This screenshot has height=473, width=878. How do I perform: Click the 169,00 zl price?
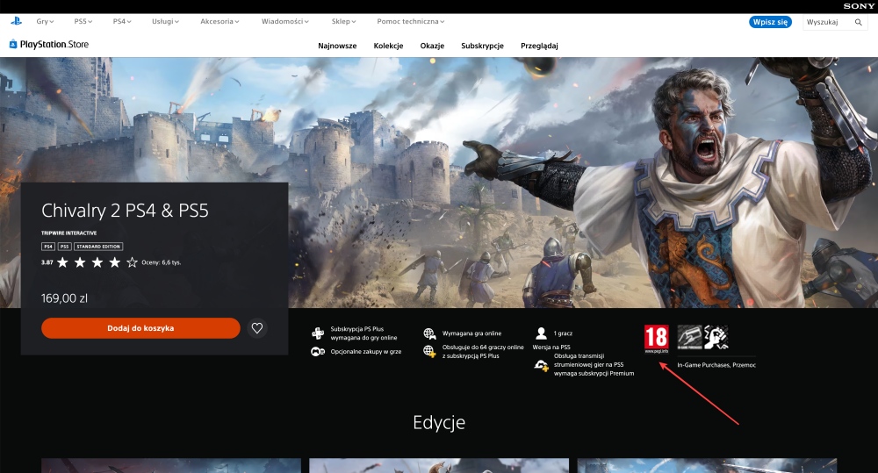(64, 298)
